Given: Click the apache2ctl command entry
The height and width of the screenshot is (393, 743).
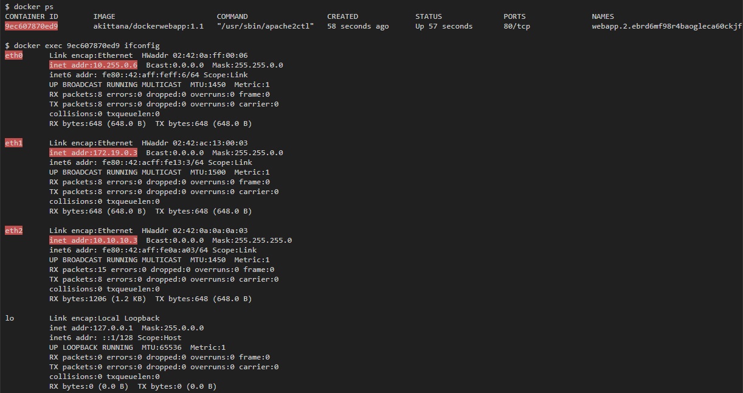Looking at the screenshot, I should (x=266, y=26).
